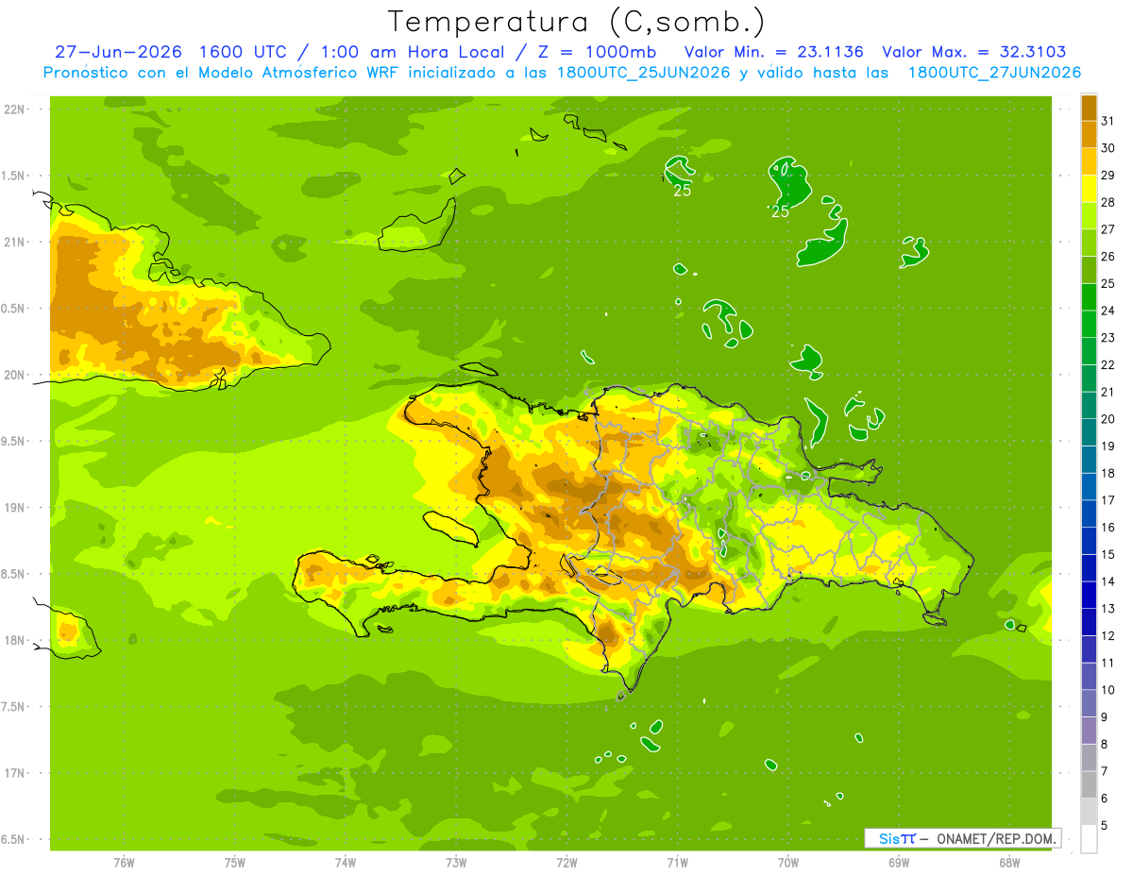The width and height of the screenshot is (1133, 875).
Task: Click purple legend swatch between 9 and 10
Action: coord(1089,703)
